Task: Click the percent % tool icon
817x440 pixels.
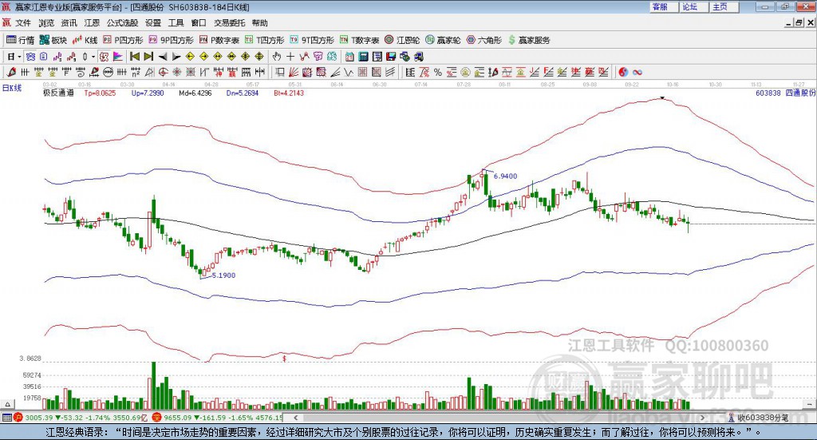Action: (438, 72)
